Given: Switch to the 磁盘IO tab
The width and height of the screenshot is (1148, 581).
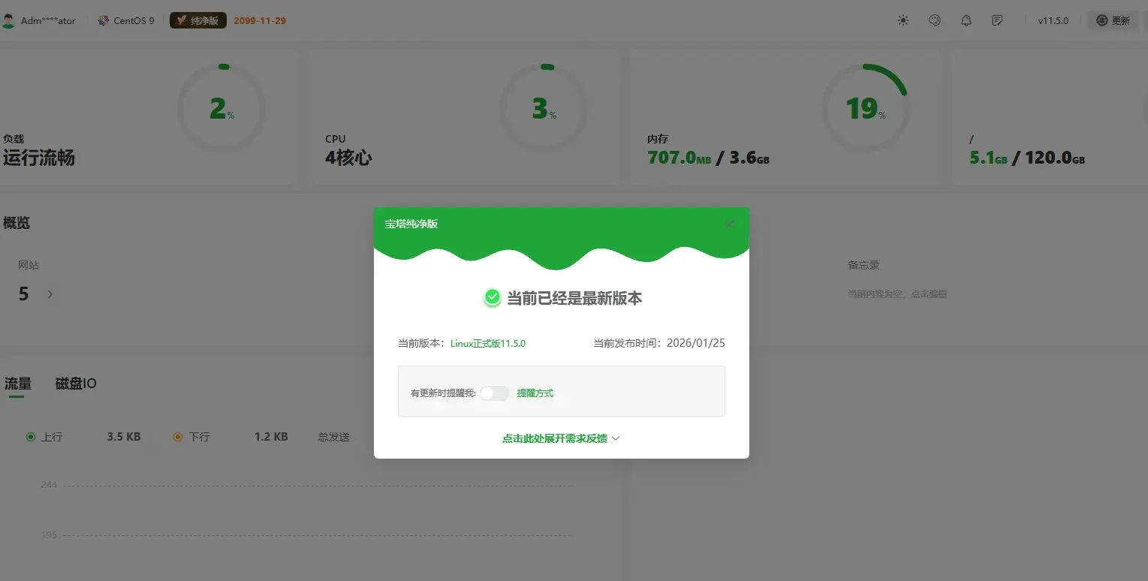Looking at the screenshot, I should 75,384.
